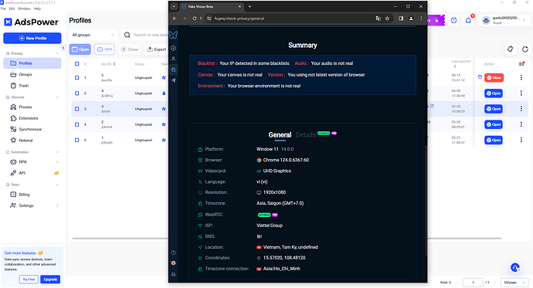Open a new browser tab

tap(250, 6)
